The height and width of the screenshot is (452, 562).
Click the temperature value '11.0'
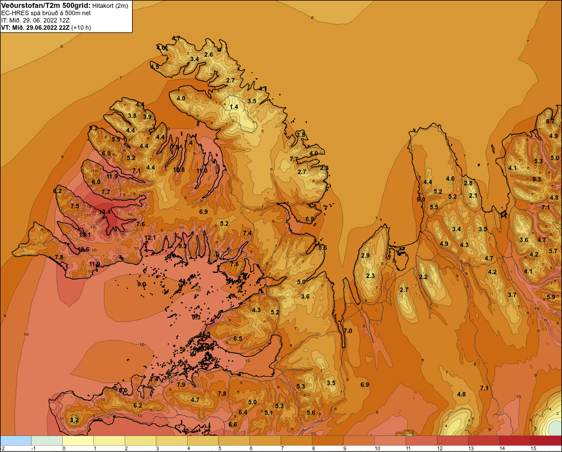pyautogui.click(x=202, y=171)
